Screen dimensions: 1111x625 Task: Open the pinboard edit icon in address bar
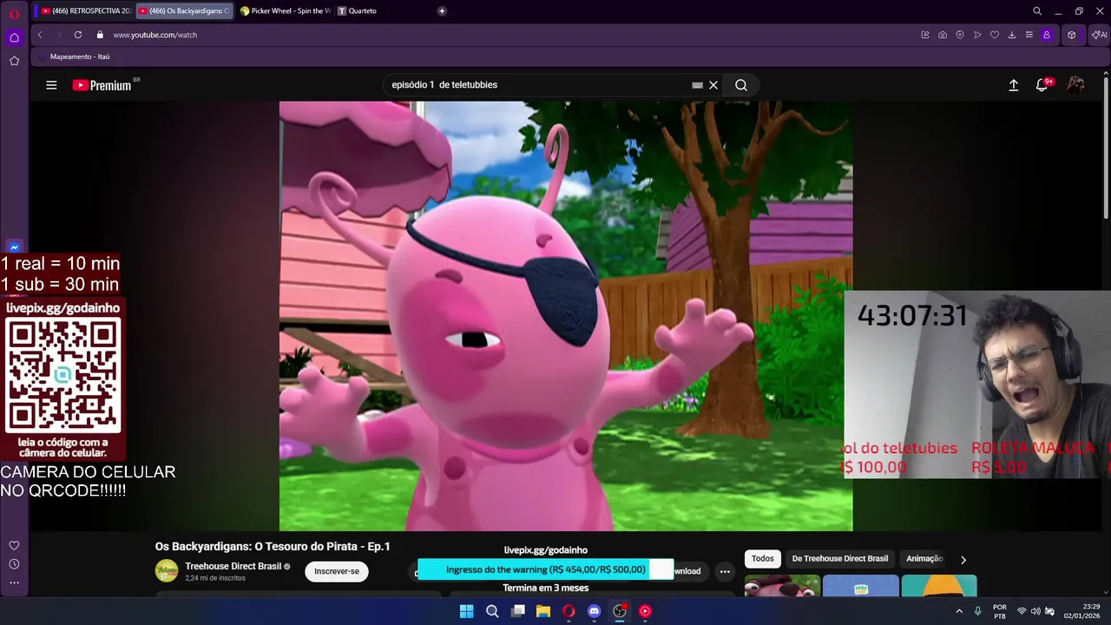pyautogui.click(x=925, y=35)
